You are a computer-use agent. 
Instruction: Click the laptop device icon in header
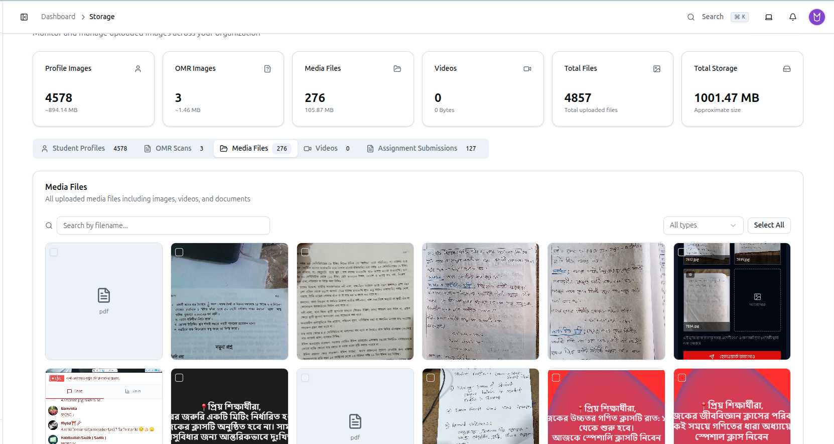769,17
